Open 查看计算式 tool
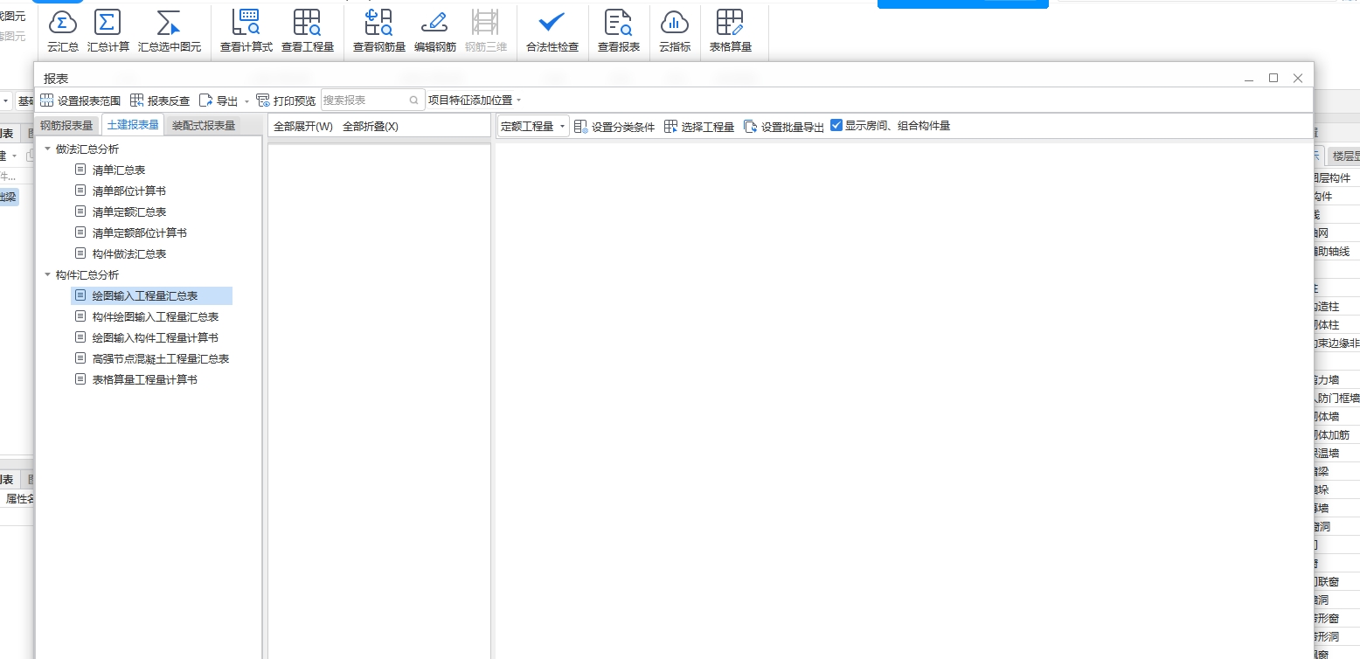 pyautogui.click(x=246, y=31)
